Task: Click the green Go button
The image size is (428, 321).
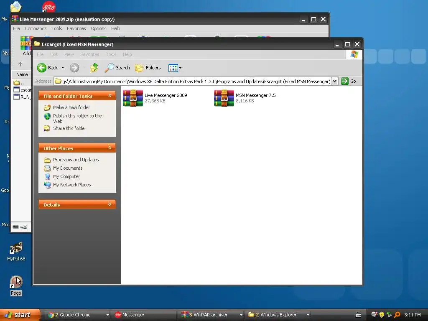Action: 349,81
